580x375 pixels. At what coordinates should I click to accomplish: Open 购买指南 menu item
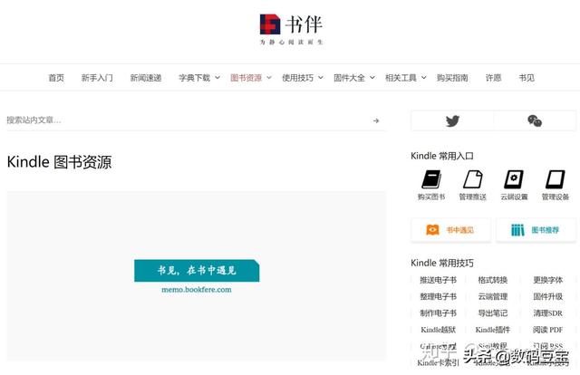click(x=452, y=78)
